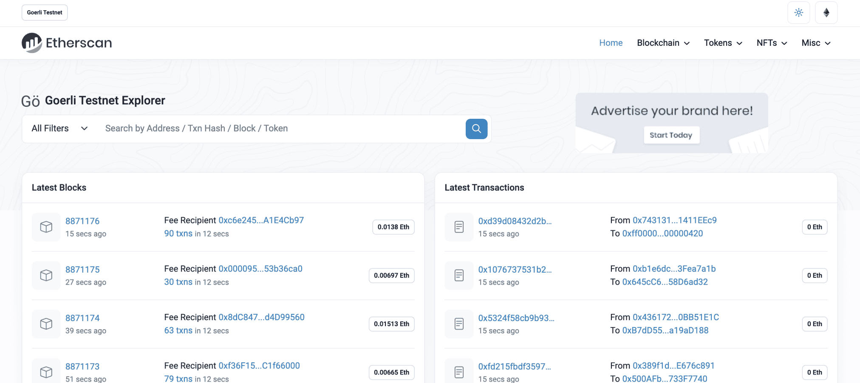Click the cube icon for block 8871176
This screenshot has width=860, height=383.
pos(46,227)
